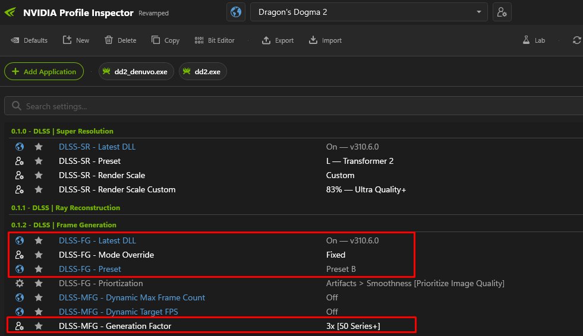Toggle favorite star for DLSS-FG Preset

pos(39,269)
